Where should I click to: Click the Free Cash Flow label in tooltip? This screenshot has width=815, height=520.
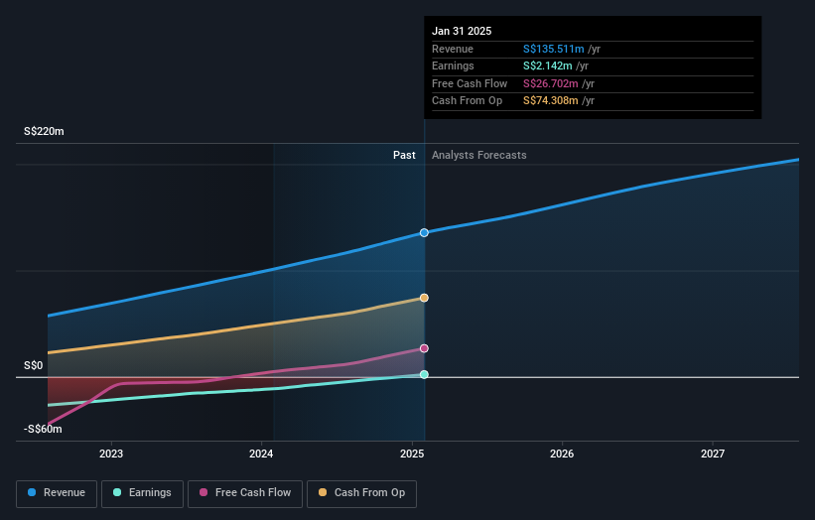click(x=470, y=83)
